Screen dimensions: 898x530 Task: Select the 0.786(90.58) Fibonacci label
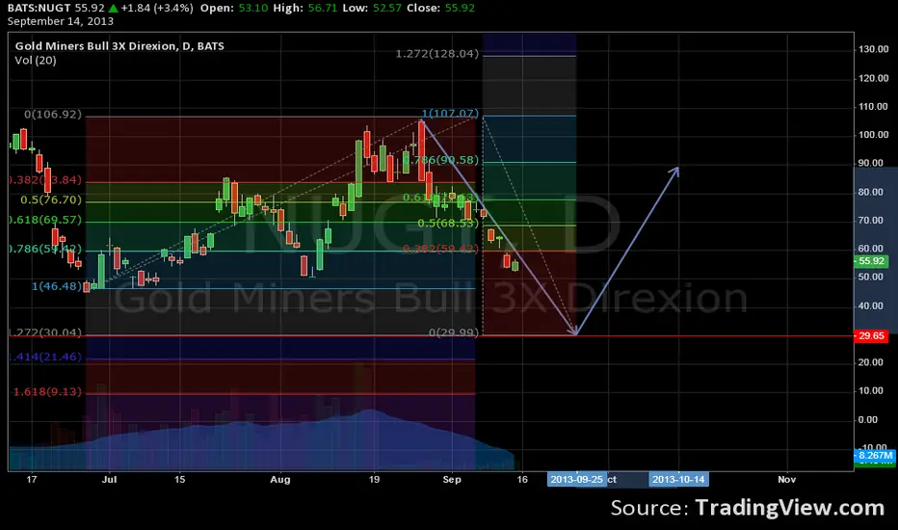(440, 160)
